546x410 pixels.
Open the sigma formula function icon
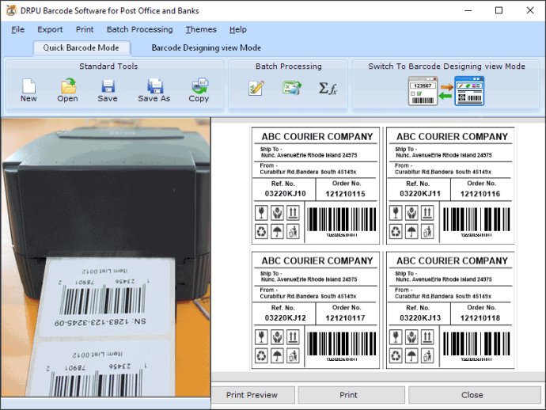click(x=328, y=89)
